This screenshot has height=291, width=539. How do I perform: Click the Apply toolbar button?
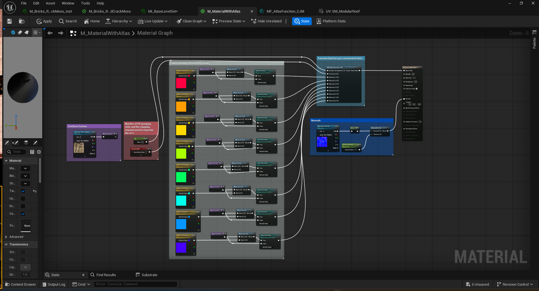pyautogui.click(x=44, y=21)
